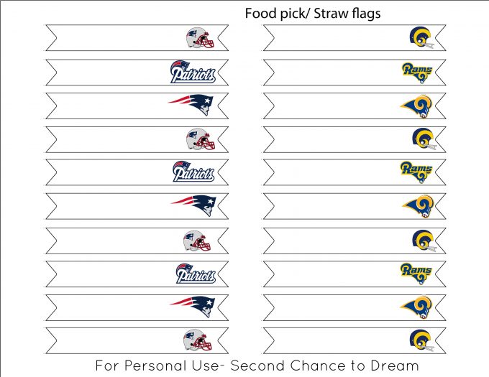Click the Rams horn head logo in the third right flag
The height and width of the screenshot is (377, 489).
coord(416,106)
